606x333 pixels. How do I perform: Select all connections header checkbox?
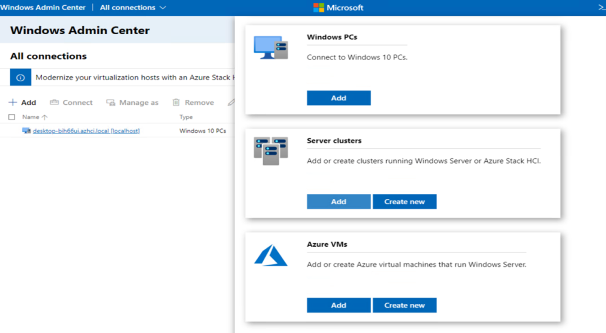(x=12, y=117)
